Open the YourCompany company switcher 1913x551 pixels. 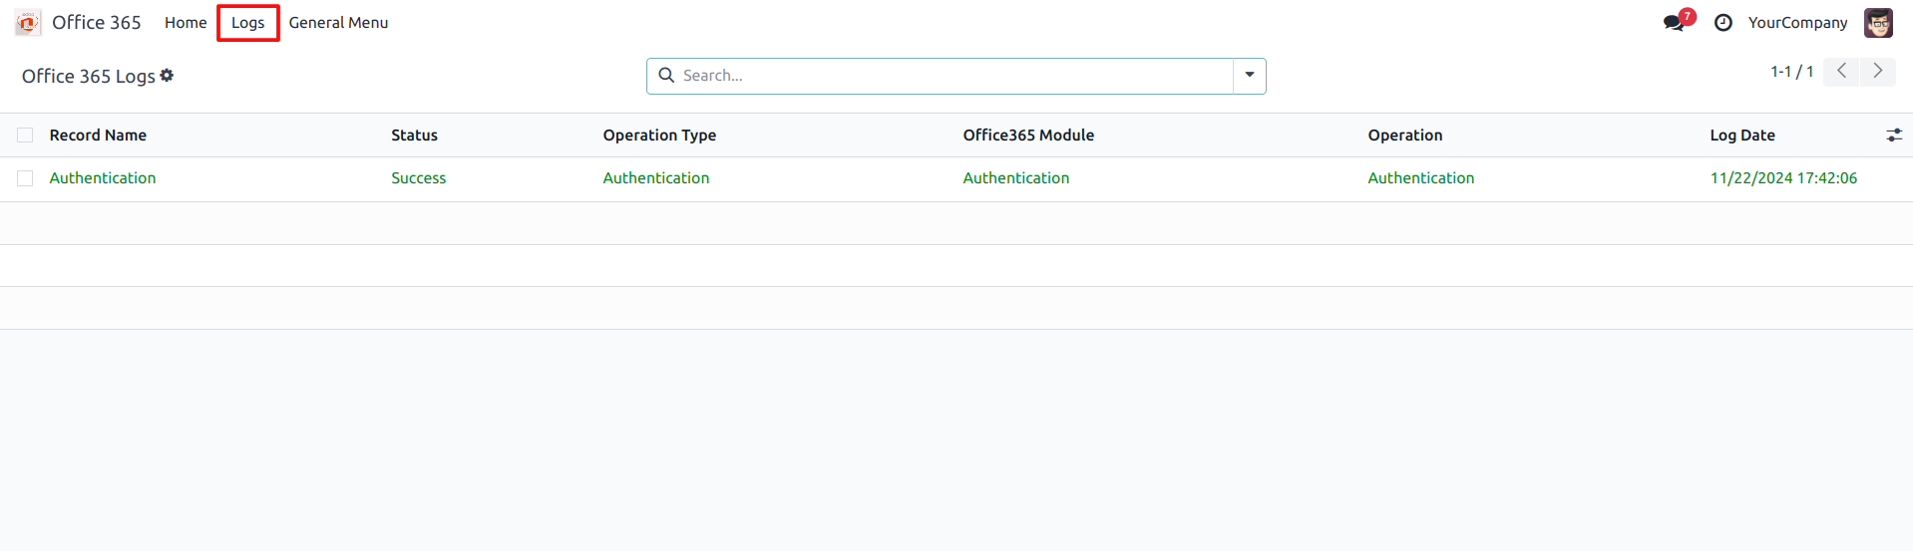[1797, 23]
